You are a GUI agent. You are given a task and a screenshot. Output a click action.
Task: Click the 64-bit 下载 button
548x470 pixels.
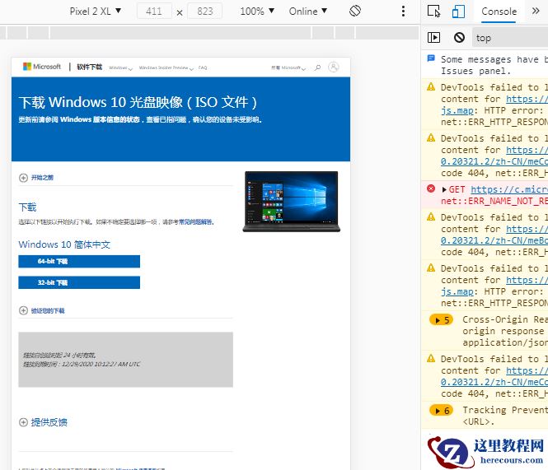click(79, 261)
